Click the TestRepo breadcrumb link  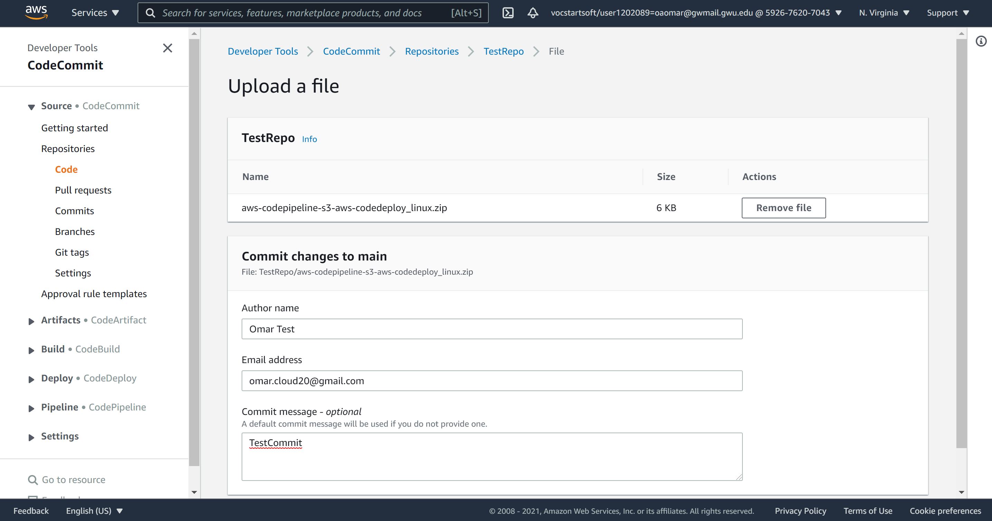[x=503, y=51]
